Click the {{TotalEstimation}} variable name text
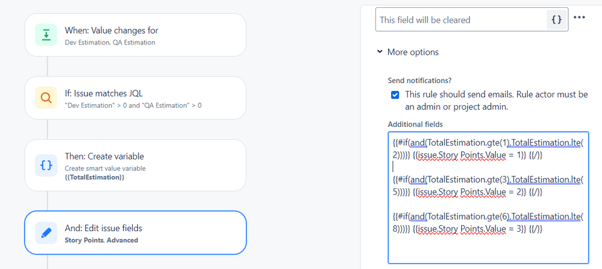The image size is (602, 269). [x=95, y=178]
